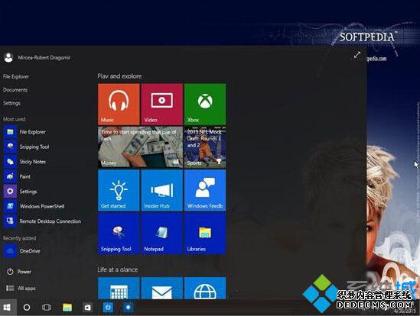Open the Money news live tile
Screen dimensions: 420x316
140,147
